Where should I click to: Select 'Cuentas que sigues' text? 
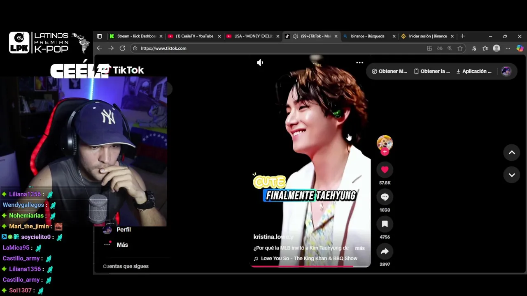(126, 266)
